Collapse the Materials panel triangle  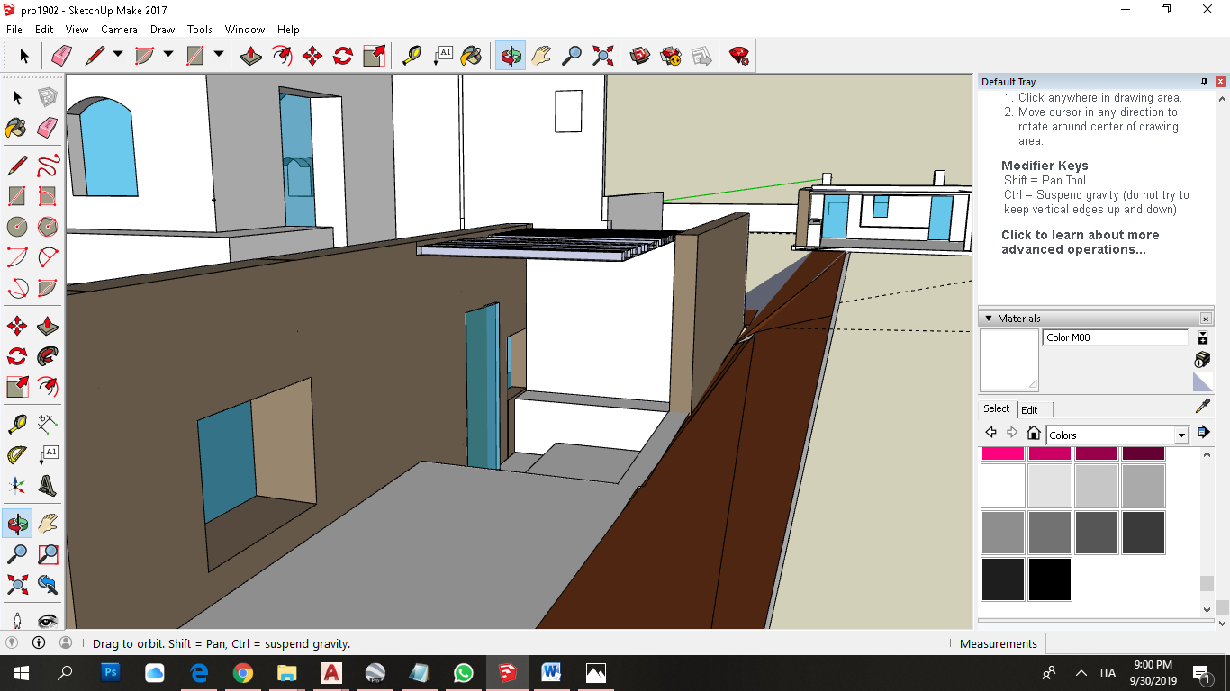click(x=988, y=319)
